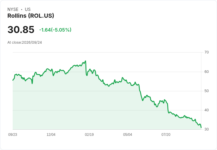Click the sharp drop in line after 07/20

click(x=168, y=108)
